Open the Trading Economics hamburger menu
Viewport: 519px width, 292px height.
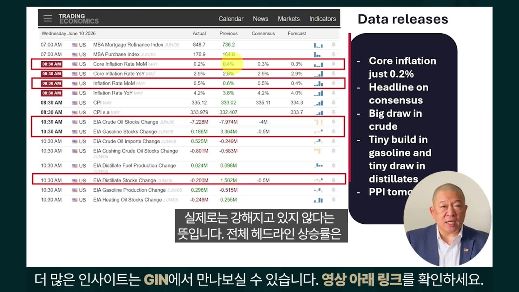point(48,18)
